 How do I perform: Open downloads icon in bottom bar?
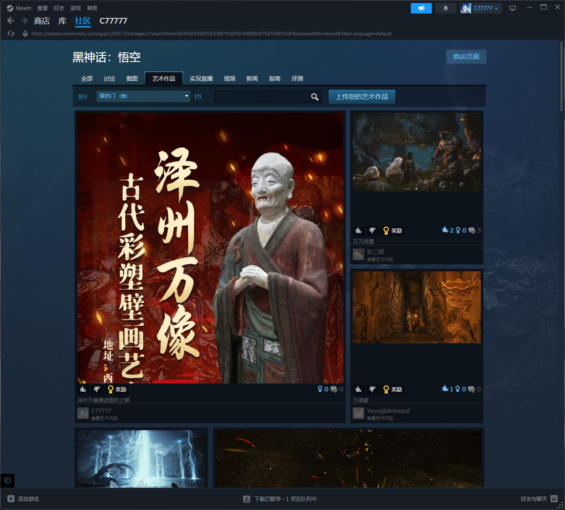click(247, 499)
